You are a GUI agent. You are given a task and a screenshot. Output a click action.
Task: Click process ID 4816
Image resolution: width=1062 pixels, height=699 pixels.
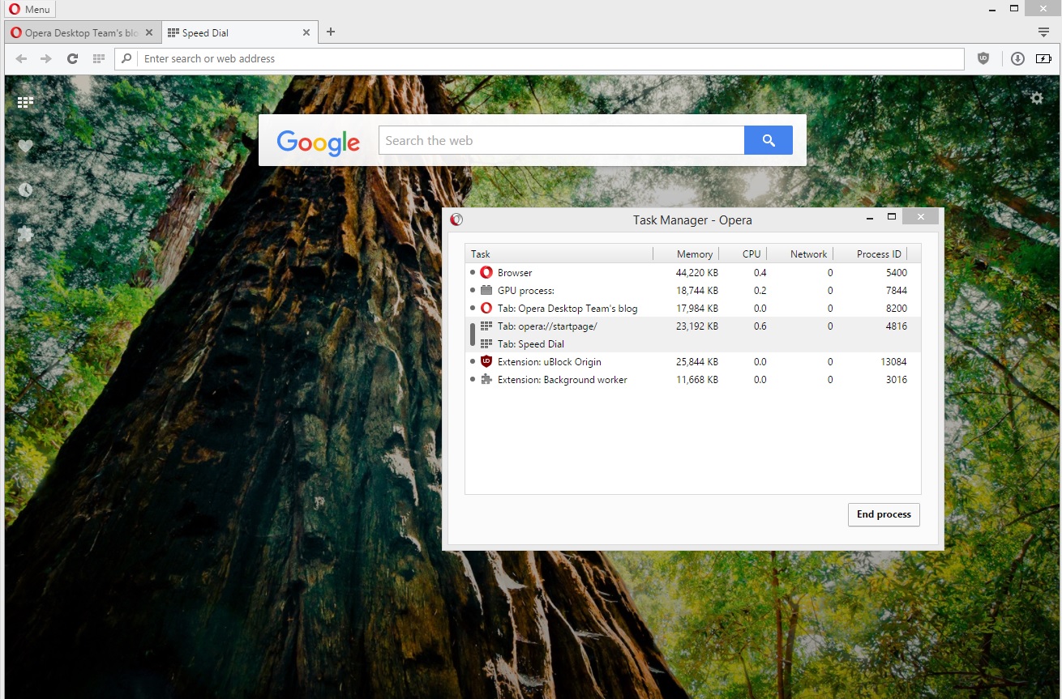[x=897, y=326]
